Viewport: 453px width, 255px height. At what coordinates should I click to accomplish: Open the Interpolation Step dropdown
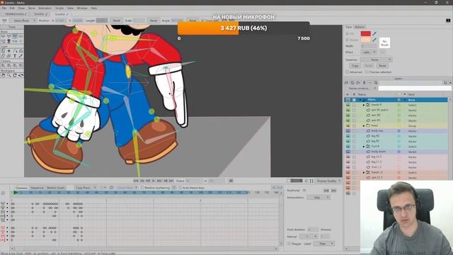pyautogui.click(x=319, y=198)
